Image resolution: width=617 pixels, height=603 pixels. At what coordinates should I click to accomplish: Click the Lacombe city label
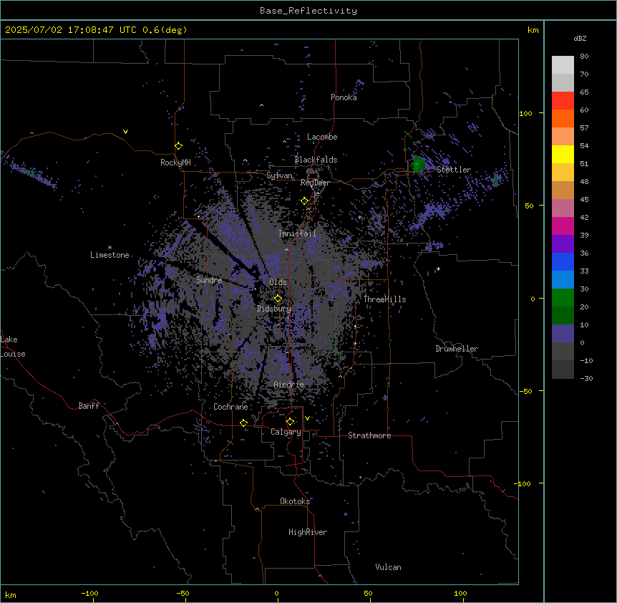[322, 137]
